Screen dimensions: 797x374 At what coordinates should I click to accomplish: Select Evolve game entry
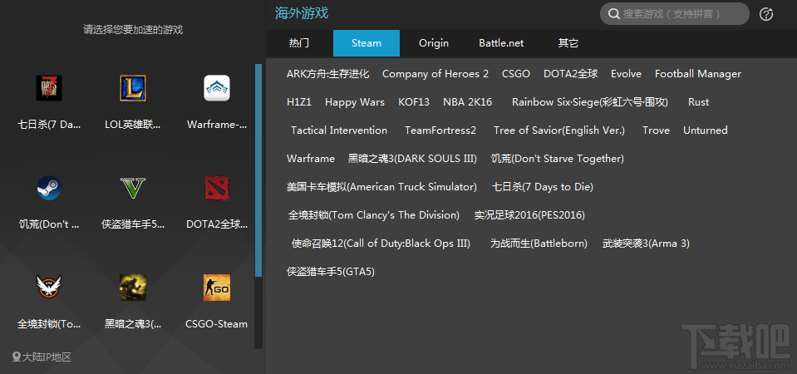627,74
